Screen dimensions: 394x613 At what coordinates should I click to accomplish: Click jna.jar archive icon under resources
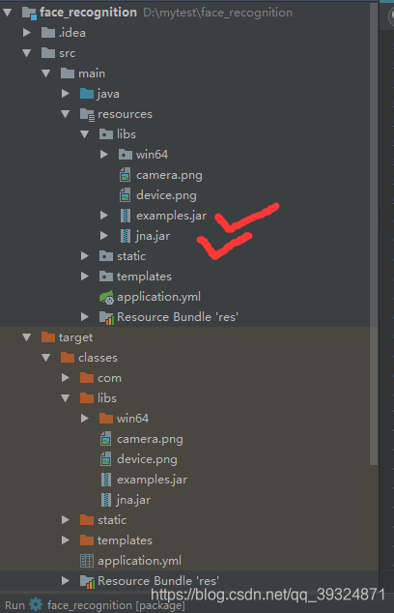click(126, 236)
